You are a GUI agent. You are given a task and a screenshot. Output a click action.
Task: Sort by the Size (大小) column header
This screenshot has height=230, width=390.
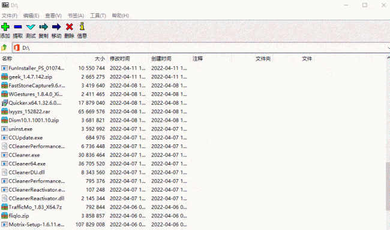coord(86,59)
